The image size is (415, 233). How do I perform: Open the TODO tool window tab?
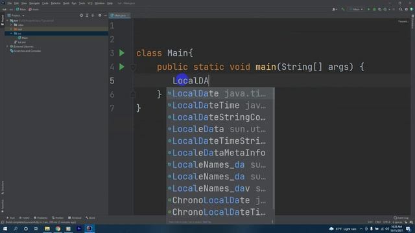click(25, 218)
